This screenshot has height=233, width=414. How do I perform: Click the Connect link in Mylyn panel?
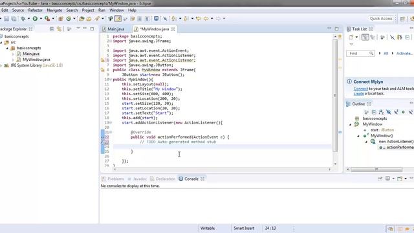coord(361,89)
